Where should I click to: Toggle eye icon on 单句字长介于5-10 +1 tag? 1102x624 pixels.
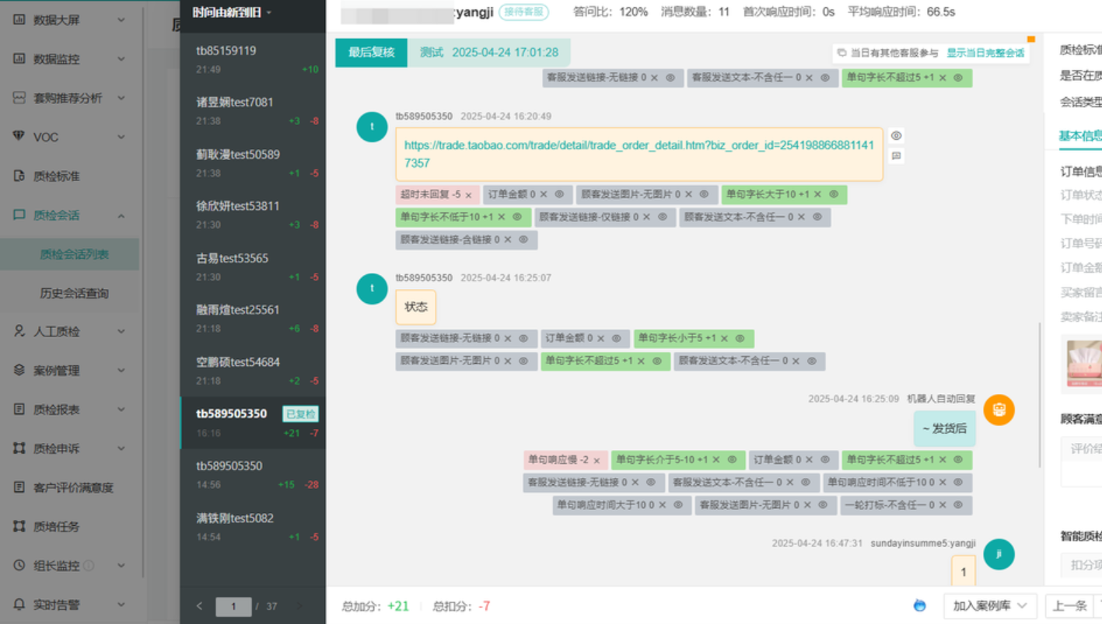click(732, 459)
